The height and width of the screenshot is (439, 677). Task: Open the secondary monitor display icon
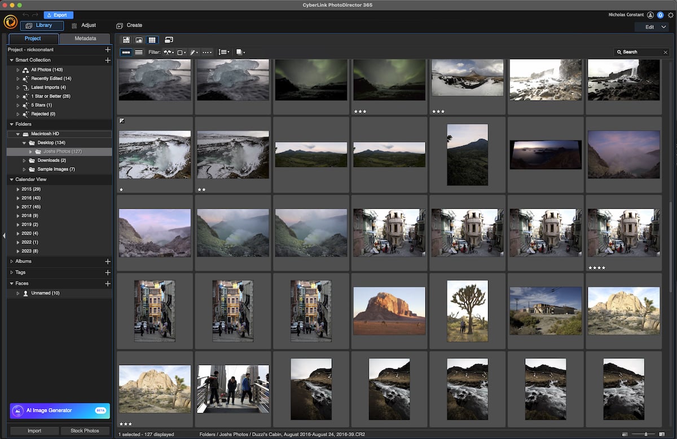[x=169, y=40]
